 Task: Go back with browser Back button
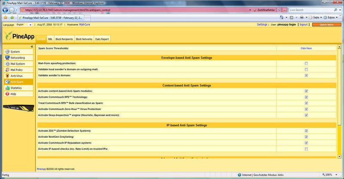point(5,10)
